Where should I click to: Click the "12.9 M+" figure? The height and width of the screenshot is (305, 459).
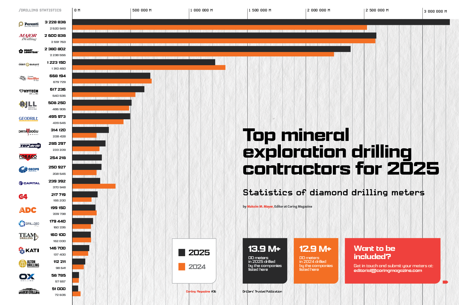[315, 249]
